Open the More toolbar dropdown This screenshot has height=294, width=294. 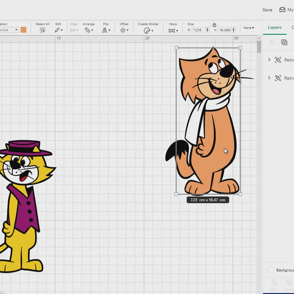[249, 28]
